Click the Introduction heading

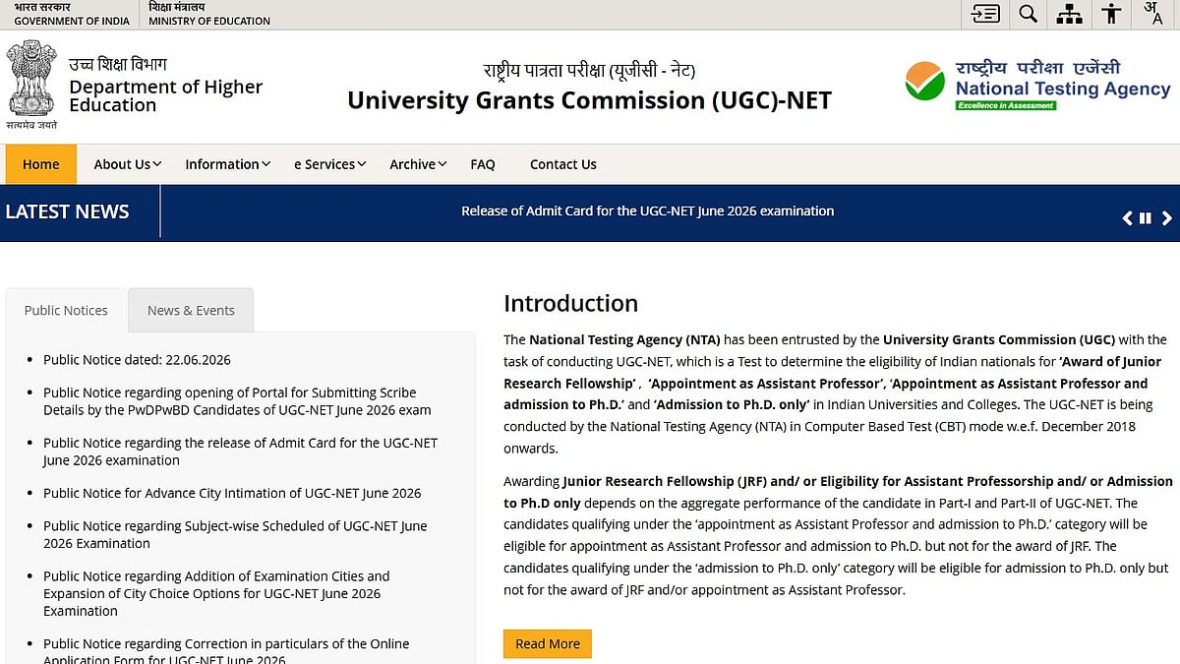[x=570, y=303]
